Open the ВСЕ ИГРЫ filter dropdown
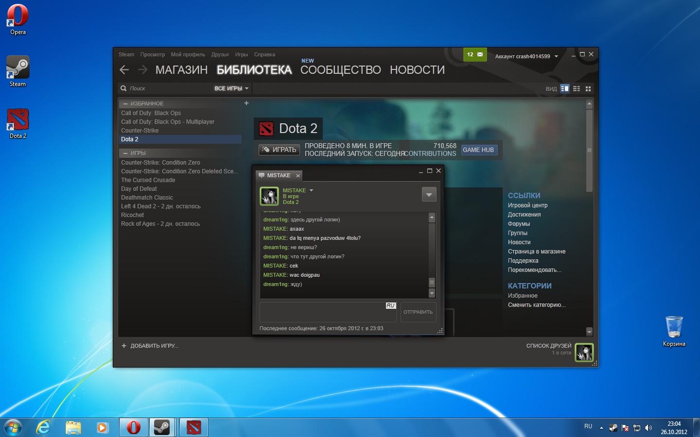Viewport: 700px width, 437px height. 231,88
